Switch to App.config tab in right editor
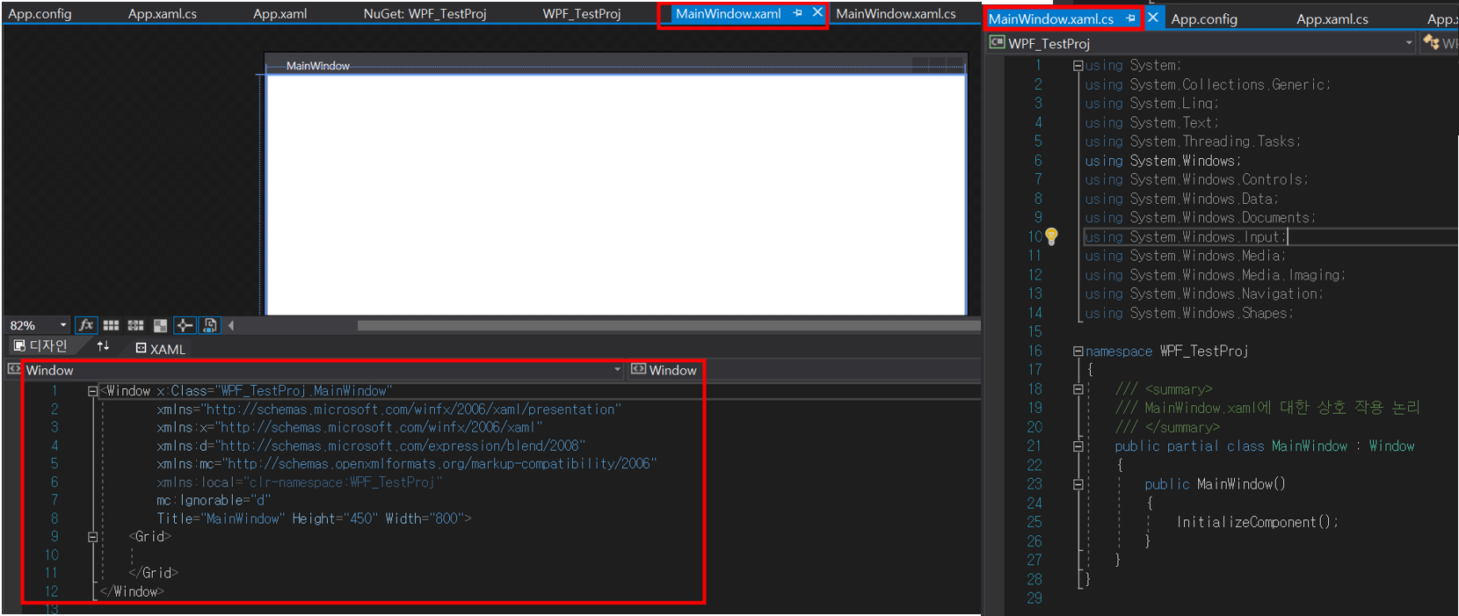1459x616 pixels. pyautogui.click(x=1204, y=18)
